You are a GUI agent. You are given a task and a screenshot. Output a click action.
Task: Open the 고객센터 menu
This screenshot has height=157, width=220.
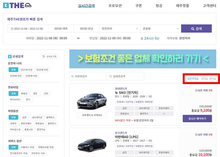(x=209, y=6)
